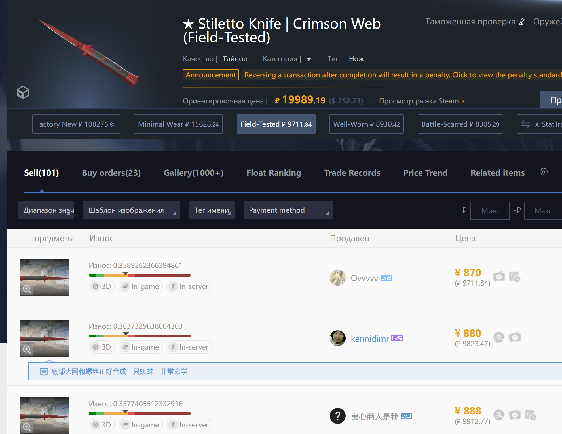Image resolution: width=562 pixels, height=434 pixels.
Task: Click the currency-clock icon on ¥ 870 listing
Action: [x=515, y=276]
